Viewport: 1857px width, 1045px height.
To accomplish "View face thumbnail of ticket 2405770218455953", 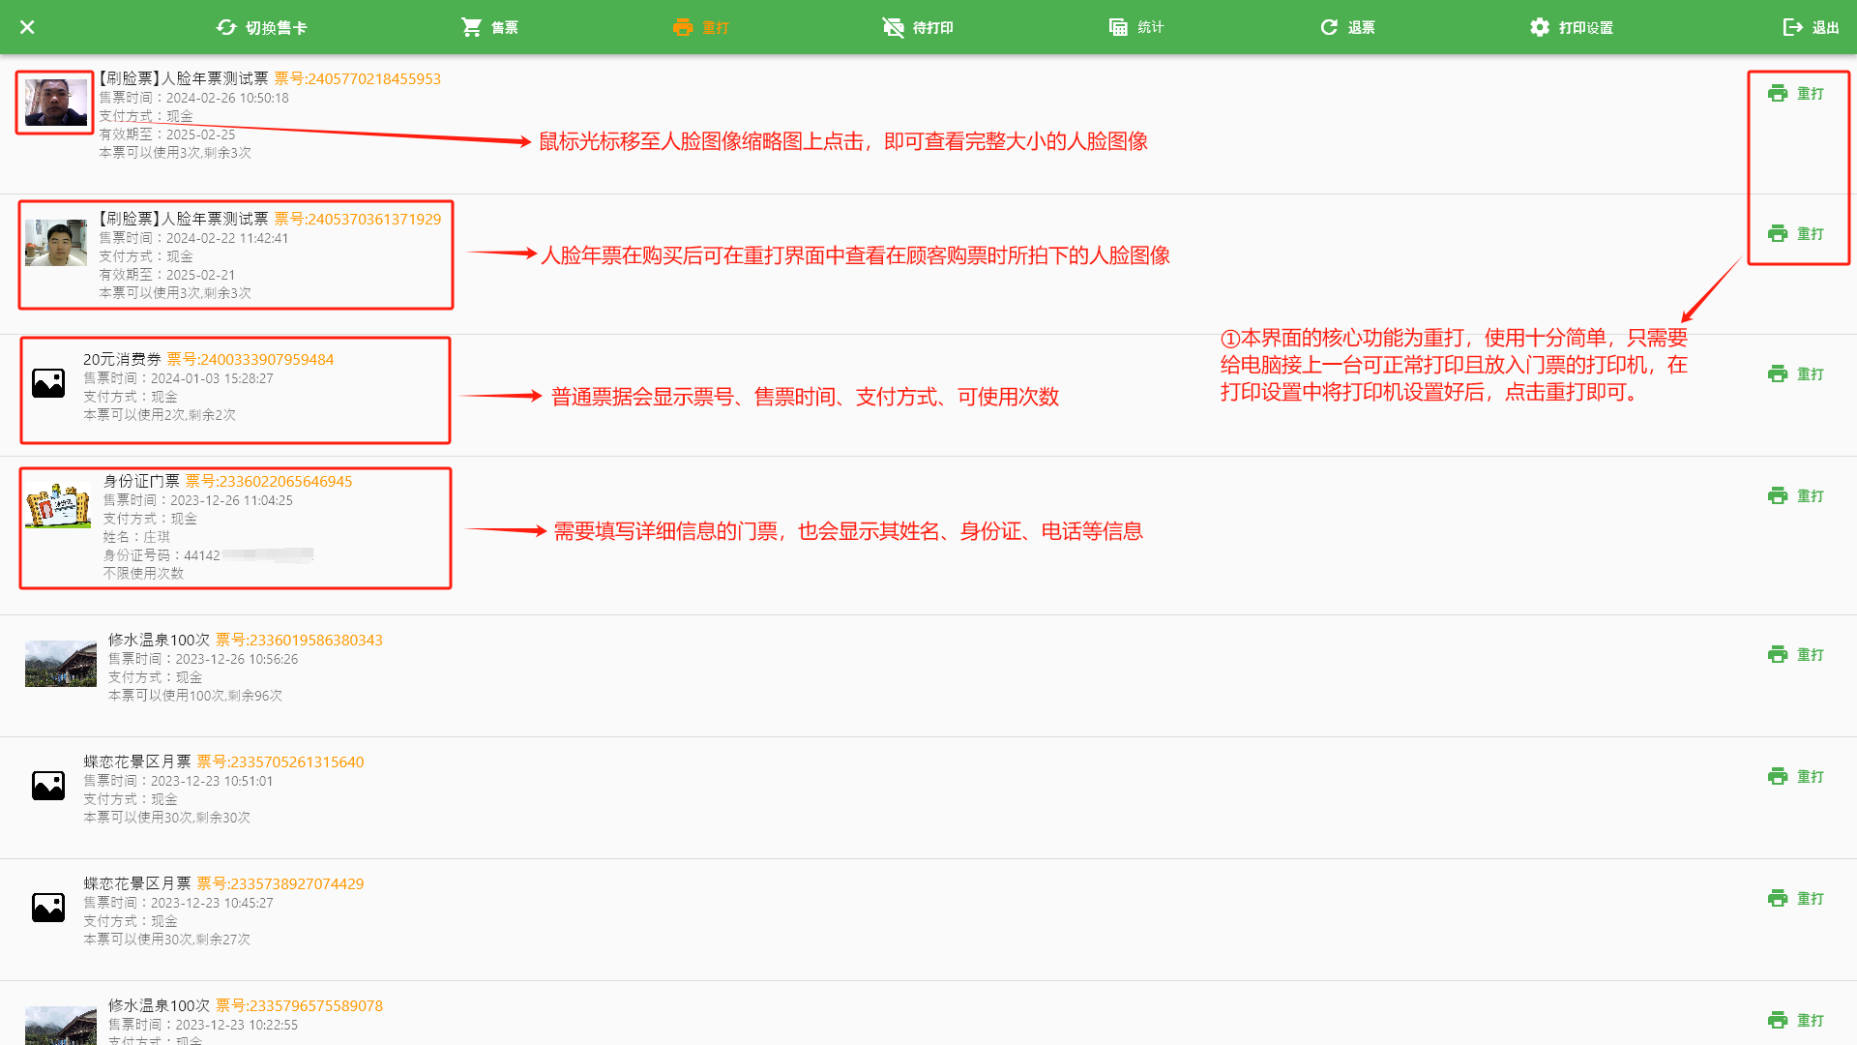I will [x=55, y=103].
